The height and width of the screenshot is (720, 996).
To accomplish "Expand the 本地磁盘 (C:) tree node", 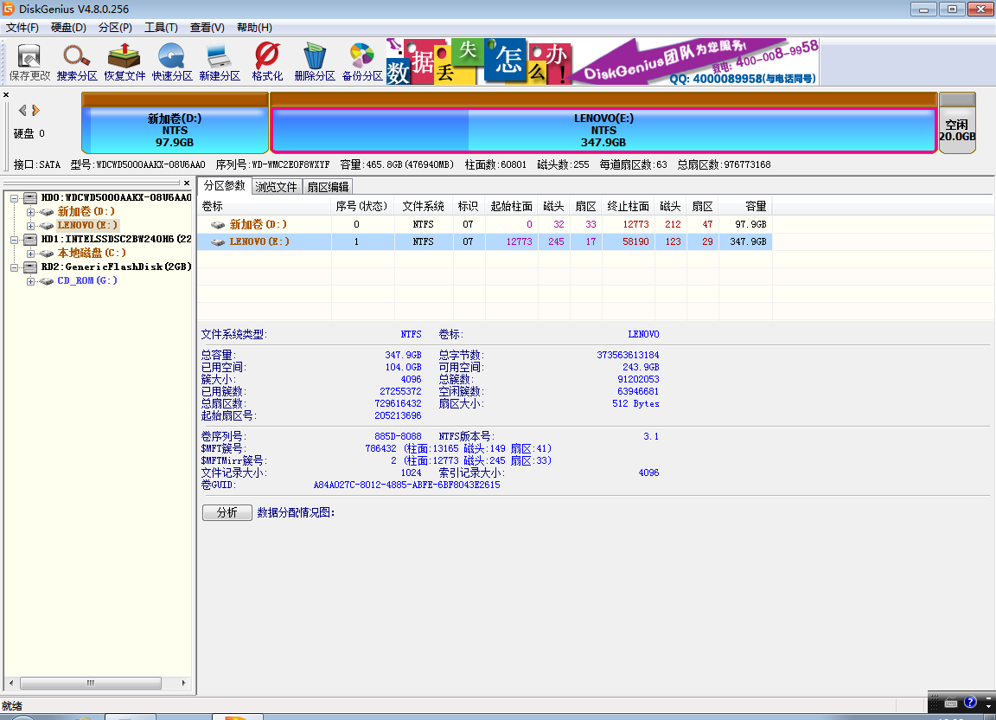I will (30, 254).
